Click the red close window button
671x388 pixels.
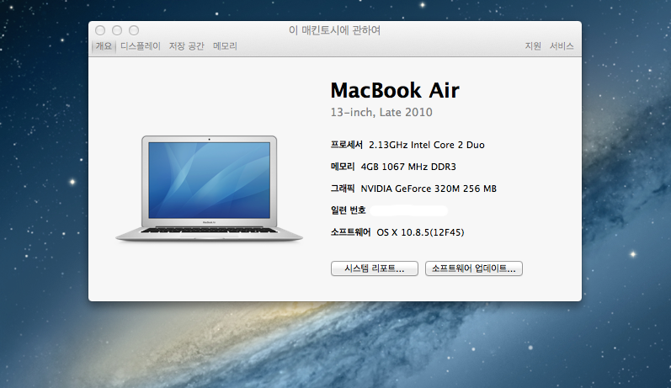[x=101, y=30]
